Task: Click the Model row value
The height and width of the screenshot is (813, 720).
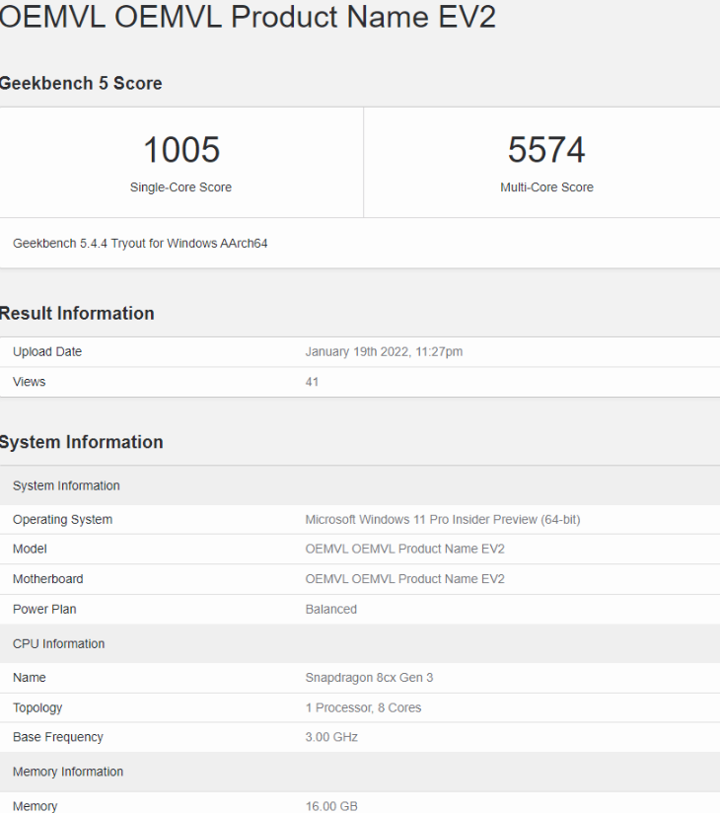Action: tap(404, 550)
